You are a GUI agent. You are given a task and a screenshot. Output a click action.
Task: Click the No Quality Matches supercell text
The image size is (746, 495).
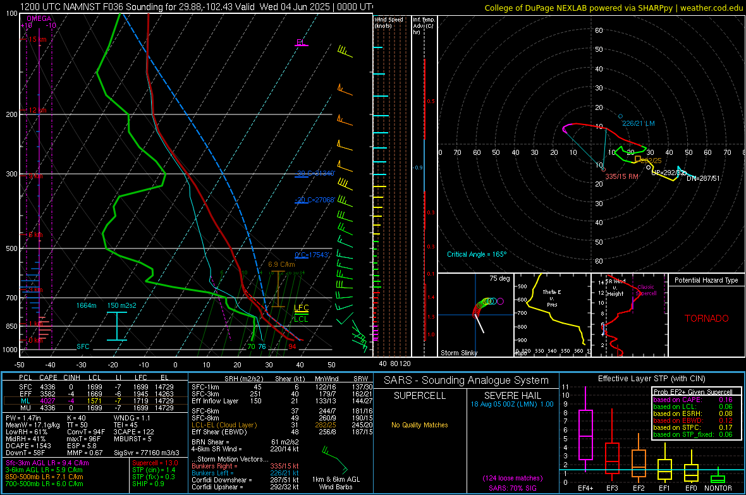pyautogui.click(x=420, y=425)
